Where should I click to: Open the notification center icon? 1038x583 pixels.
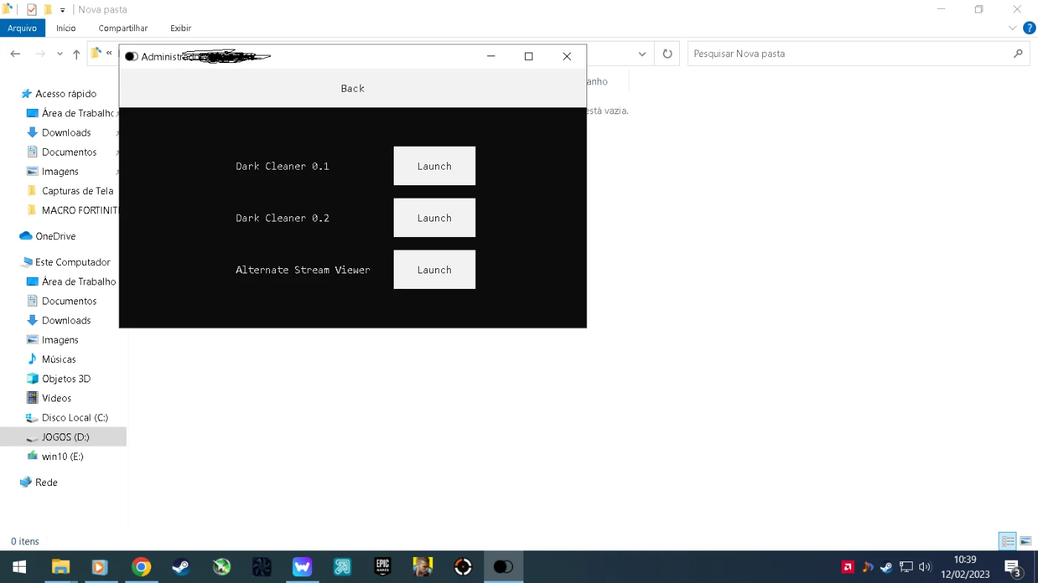point(1013,568)
